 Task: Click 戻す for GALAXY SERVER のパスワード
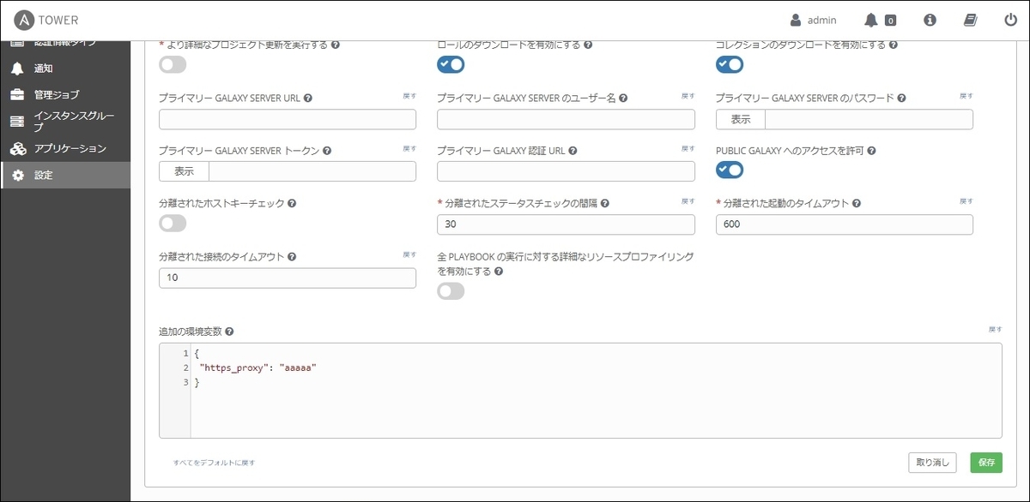(x=966, y=96)
